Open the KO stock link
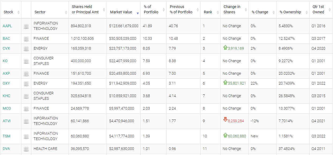333x155 pixels. click(5, 61)
